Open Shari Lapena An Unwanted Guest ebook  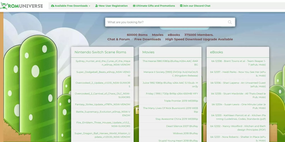(x=238, y=84)
